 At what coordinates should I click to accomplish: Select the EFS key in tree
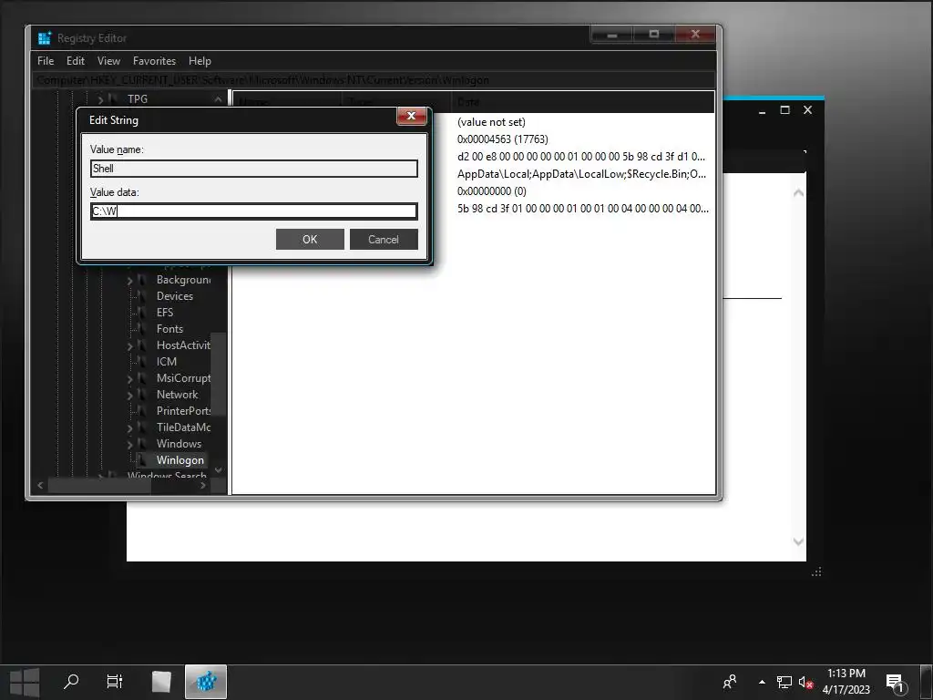point(165,313)
